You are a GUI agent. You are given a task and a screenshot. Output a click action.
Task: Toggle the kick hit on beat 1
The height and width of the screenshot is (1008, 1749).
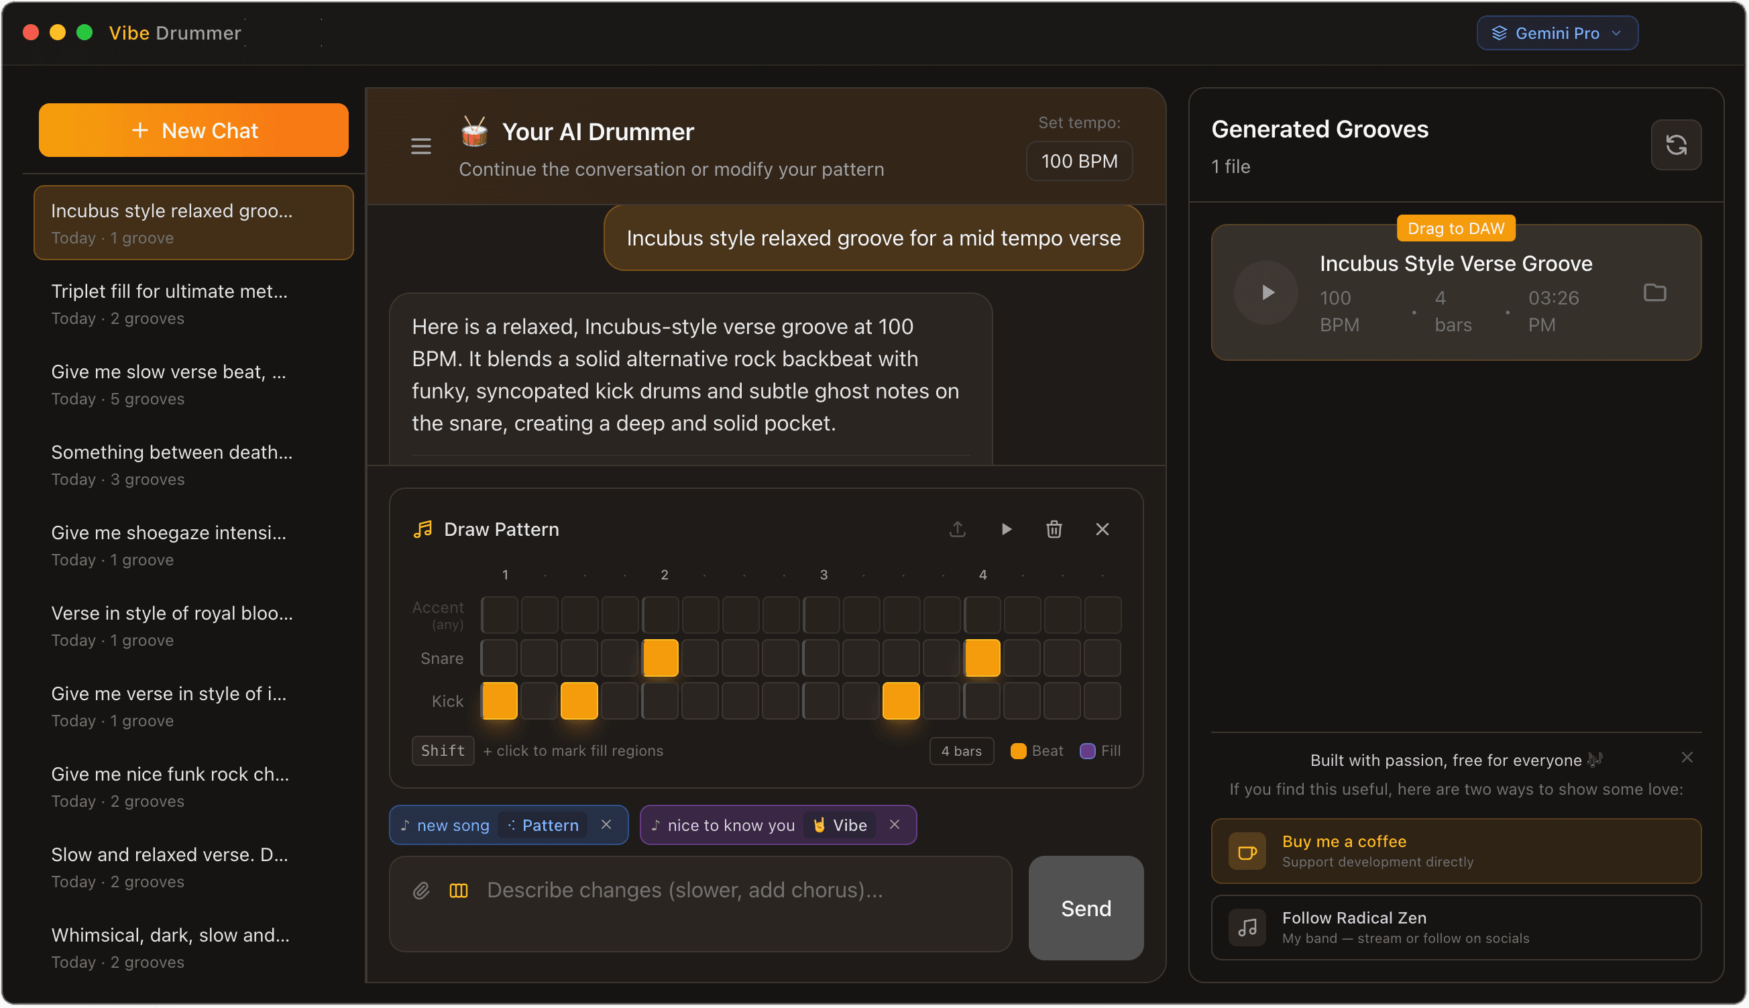click(499, 701)
